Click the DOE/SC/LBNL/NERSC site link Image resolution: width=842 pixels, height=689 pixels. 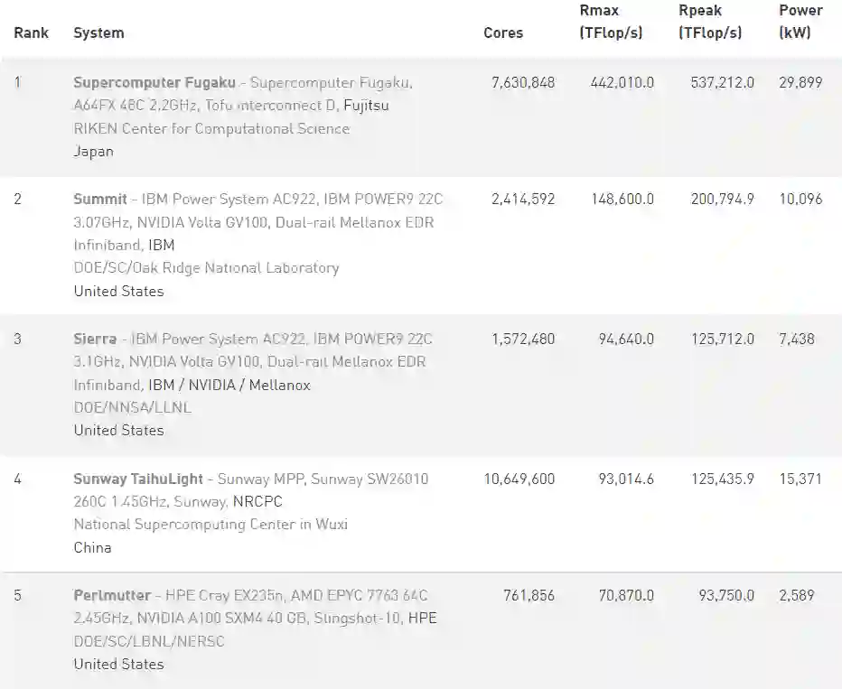(149, 641)
